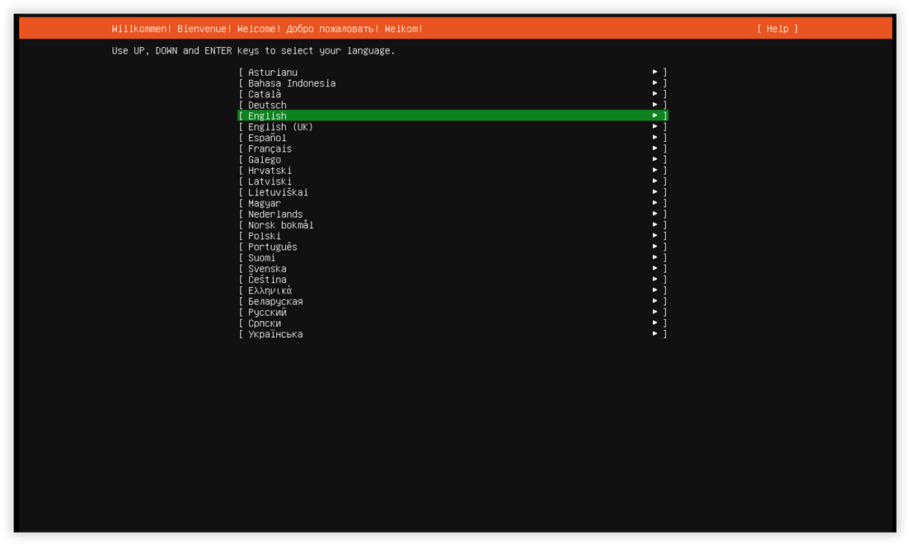Click the arrow icon beside Українська

pyautogui.click(x=654, y=334)
